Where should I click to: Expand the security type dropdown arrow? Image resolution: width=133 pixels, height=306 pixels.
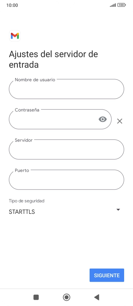pyautogui.click(x=118, y=210)
